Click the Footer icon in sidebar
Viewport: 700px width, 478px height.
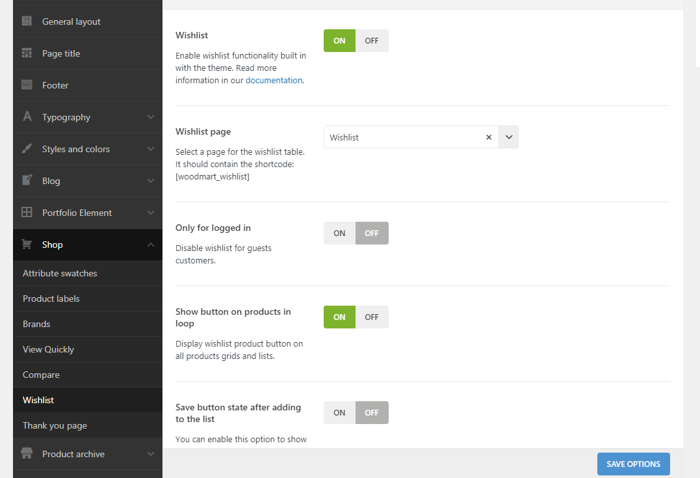click(27, 85)
